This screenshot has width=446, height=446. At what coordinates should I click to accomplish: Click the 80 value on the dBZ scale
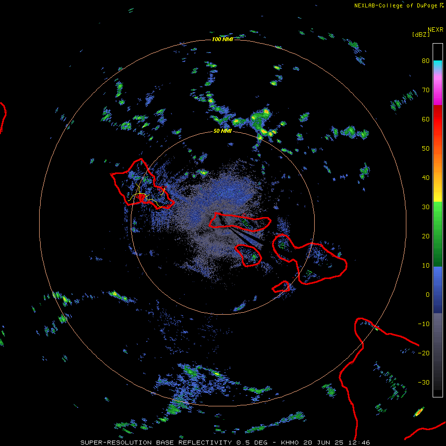pyautogui.click(x=426, y=61)
